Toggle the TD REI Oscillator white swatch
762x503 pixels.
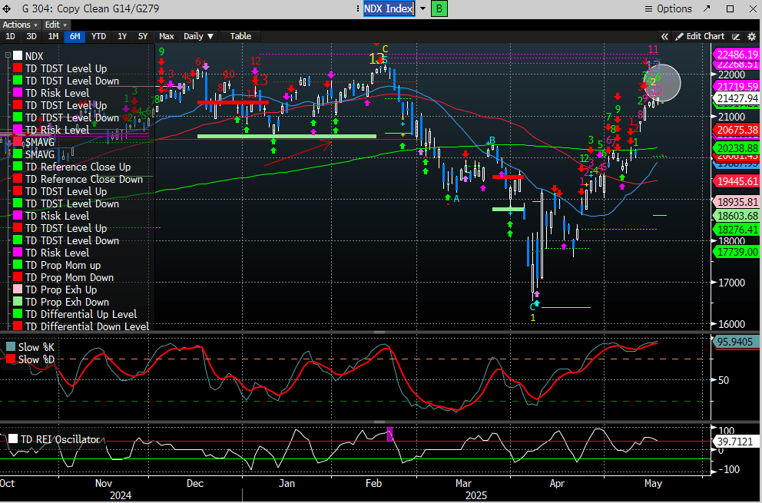point(13,438)
